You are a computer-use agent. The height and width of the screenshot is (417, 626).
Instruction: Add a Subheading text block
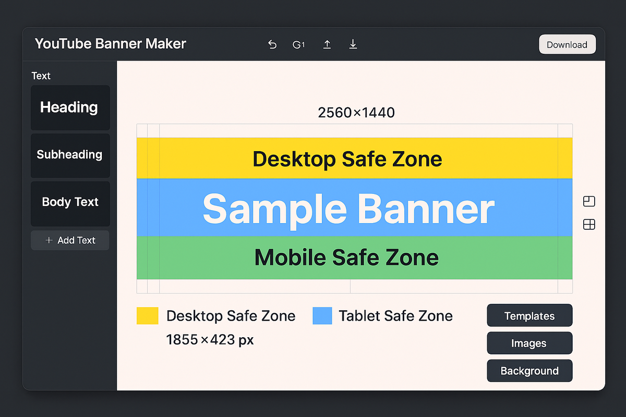coord(70,155)
